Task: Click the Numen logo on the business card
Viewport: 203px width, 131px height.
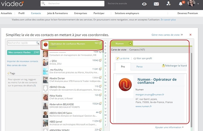Action: click(125, 85)
